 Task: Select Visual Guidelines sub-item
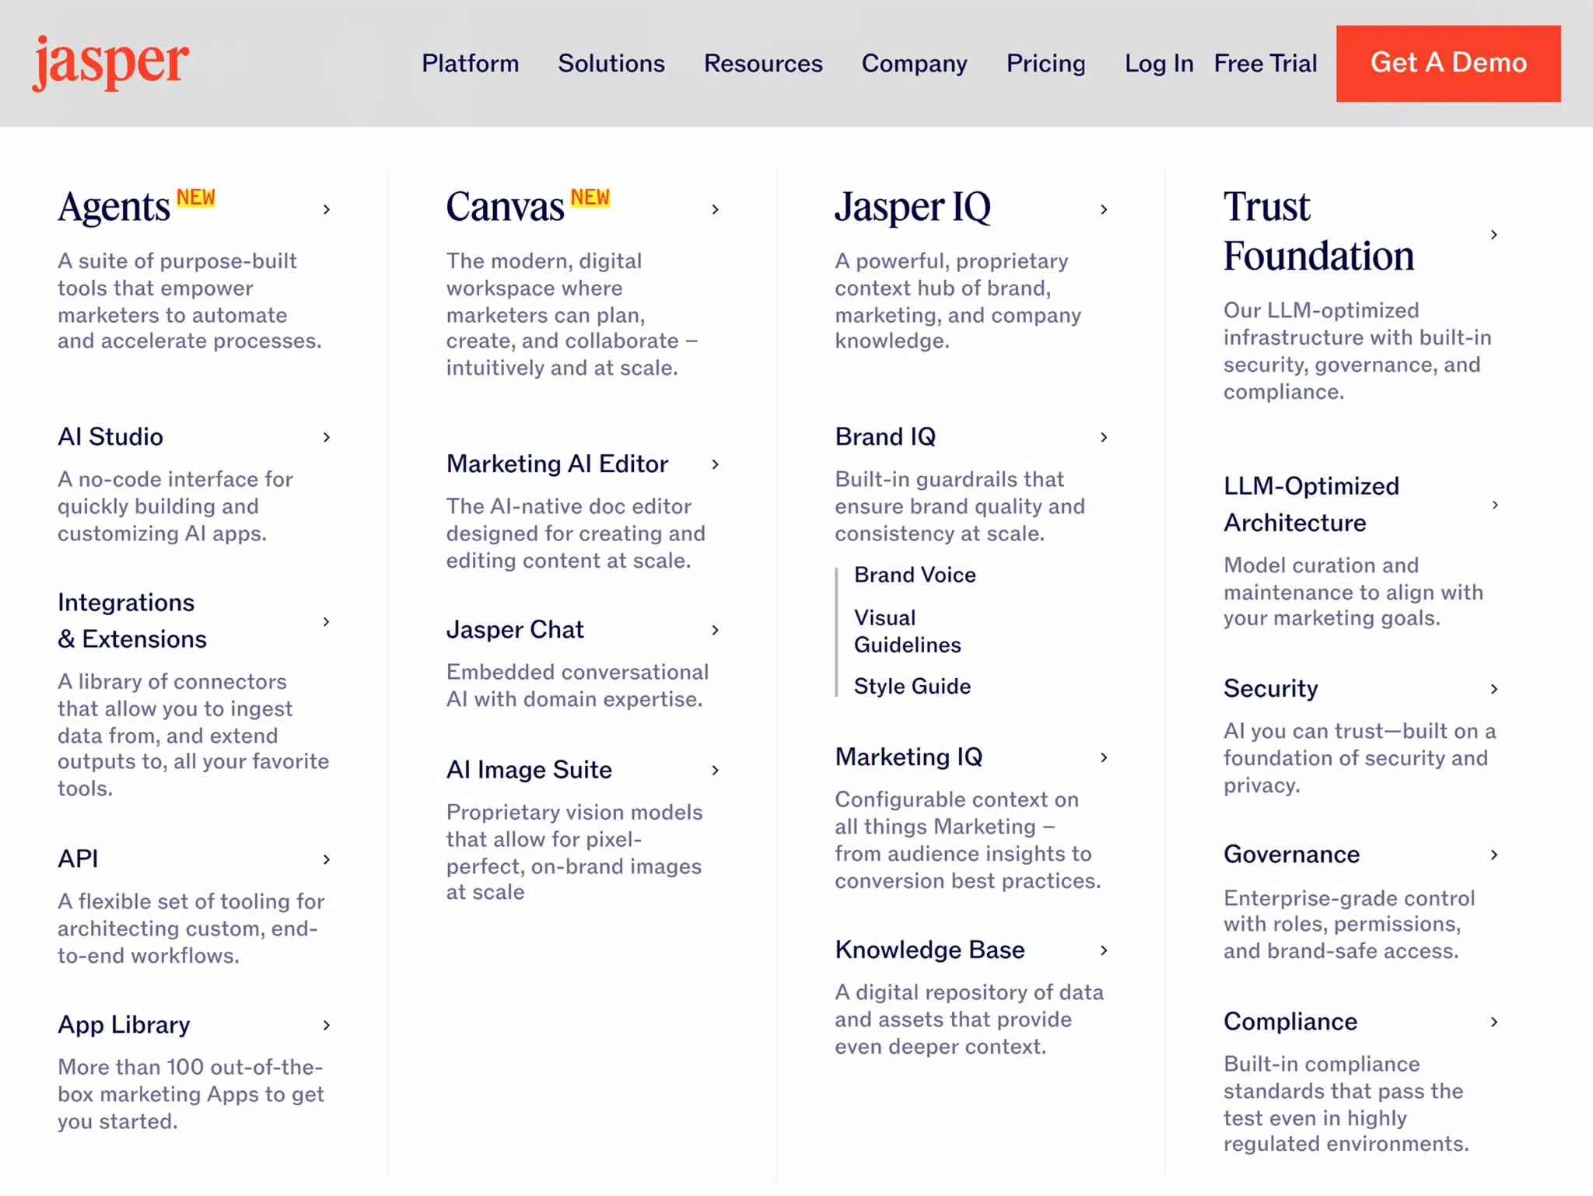point(907,631)
